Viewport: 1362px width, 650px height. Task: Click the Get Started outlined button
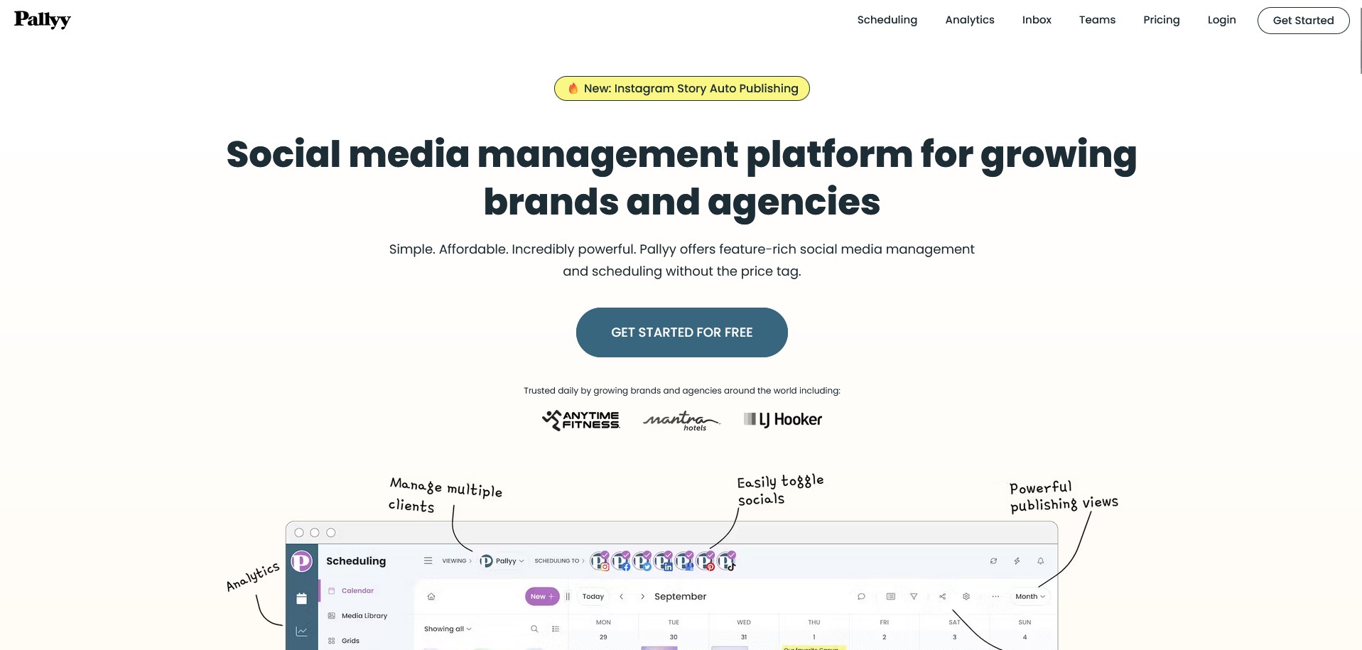tap(1303, 21)
